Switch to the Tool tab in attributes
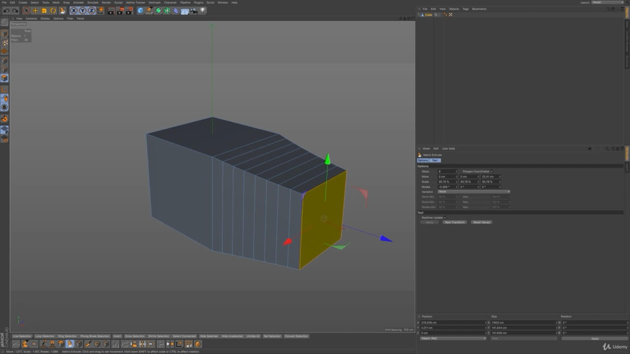This screenshot has height=354, width=630. coord(435,160)
